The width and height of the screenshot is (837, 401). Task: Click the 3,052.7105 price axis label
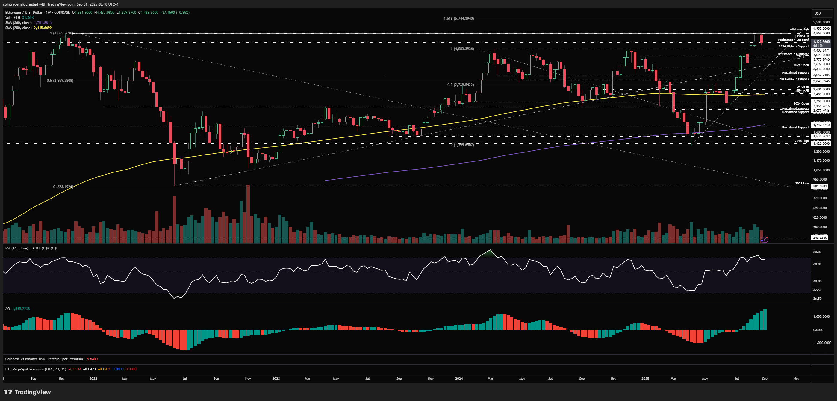[x=821, y=75]
